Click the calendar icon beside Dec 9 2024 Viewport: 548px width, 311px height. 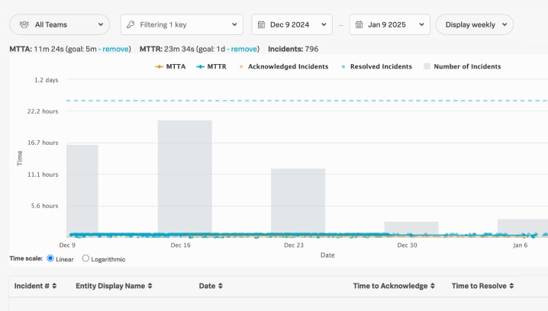point(261,24)
